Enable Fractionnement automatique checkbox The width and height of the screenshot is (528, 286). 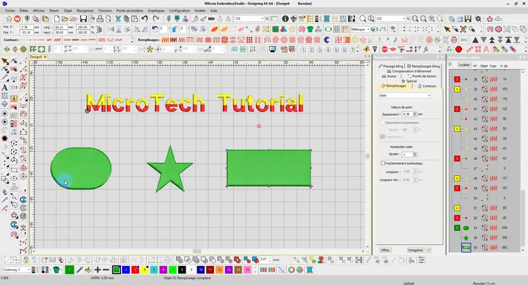pos(383,163)
